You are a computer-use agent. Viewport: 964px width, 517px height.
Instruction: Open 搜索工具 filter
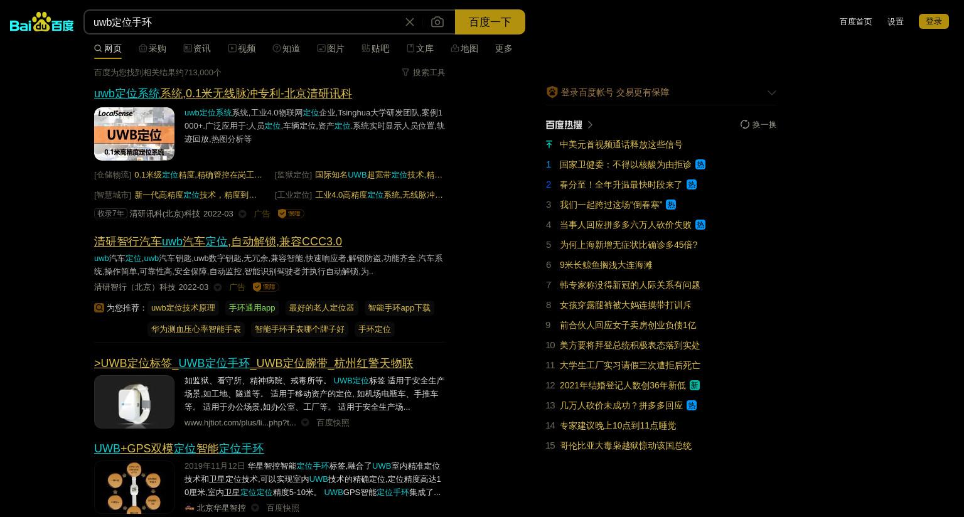[423, 72]
